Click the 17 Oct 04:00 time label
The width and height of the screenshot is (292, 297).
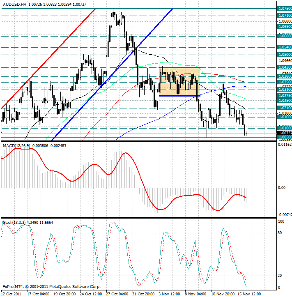(x=38, y=294)
